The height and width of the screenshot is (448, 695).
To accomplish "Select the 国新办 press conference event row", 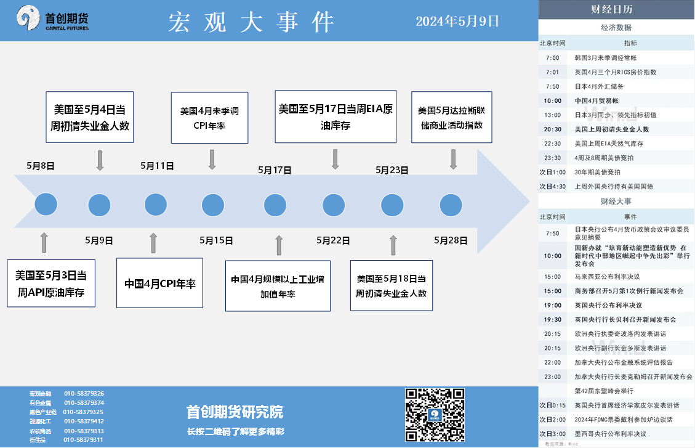I will click(616, 256).
